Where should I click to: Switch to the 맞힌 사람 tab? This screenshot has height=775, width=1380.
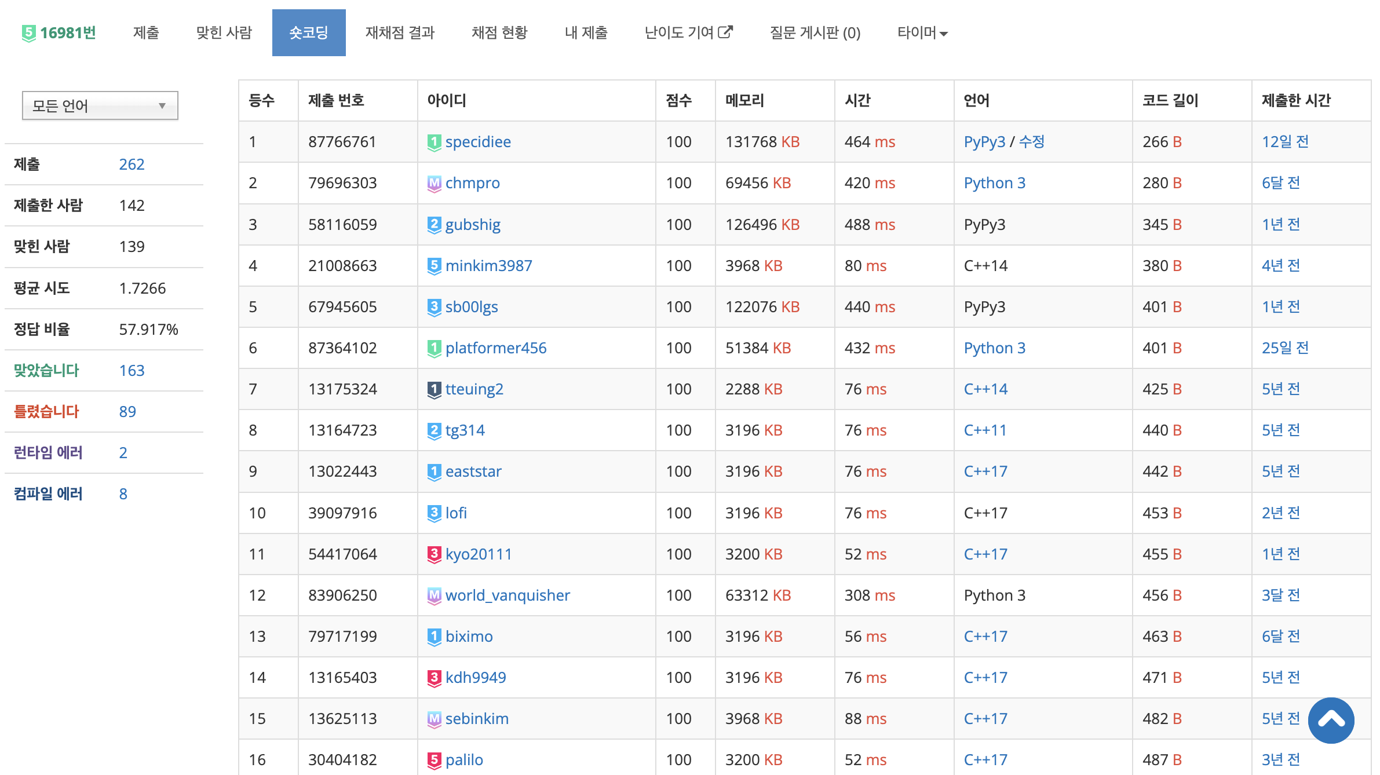click(x=224, y=33)
